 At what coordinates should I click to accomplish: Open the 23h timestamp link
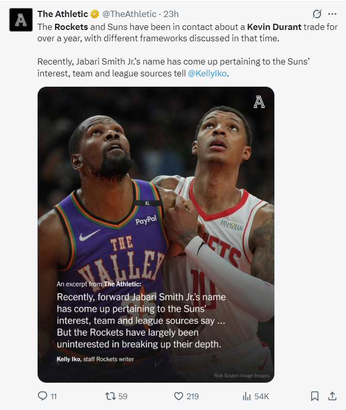click(171, 14)
